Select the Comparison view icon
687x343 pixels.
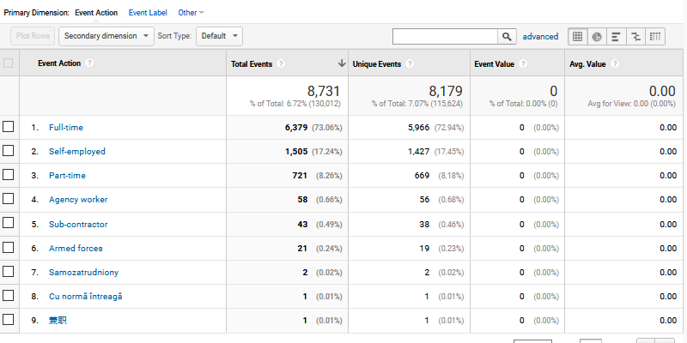(636, 36)
